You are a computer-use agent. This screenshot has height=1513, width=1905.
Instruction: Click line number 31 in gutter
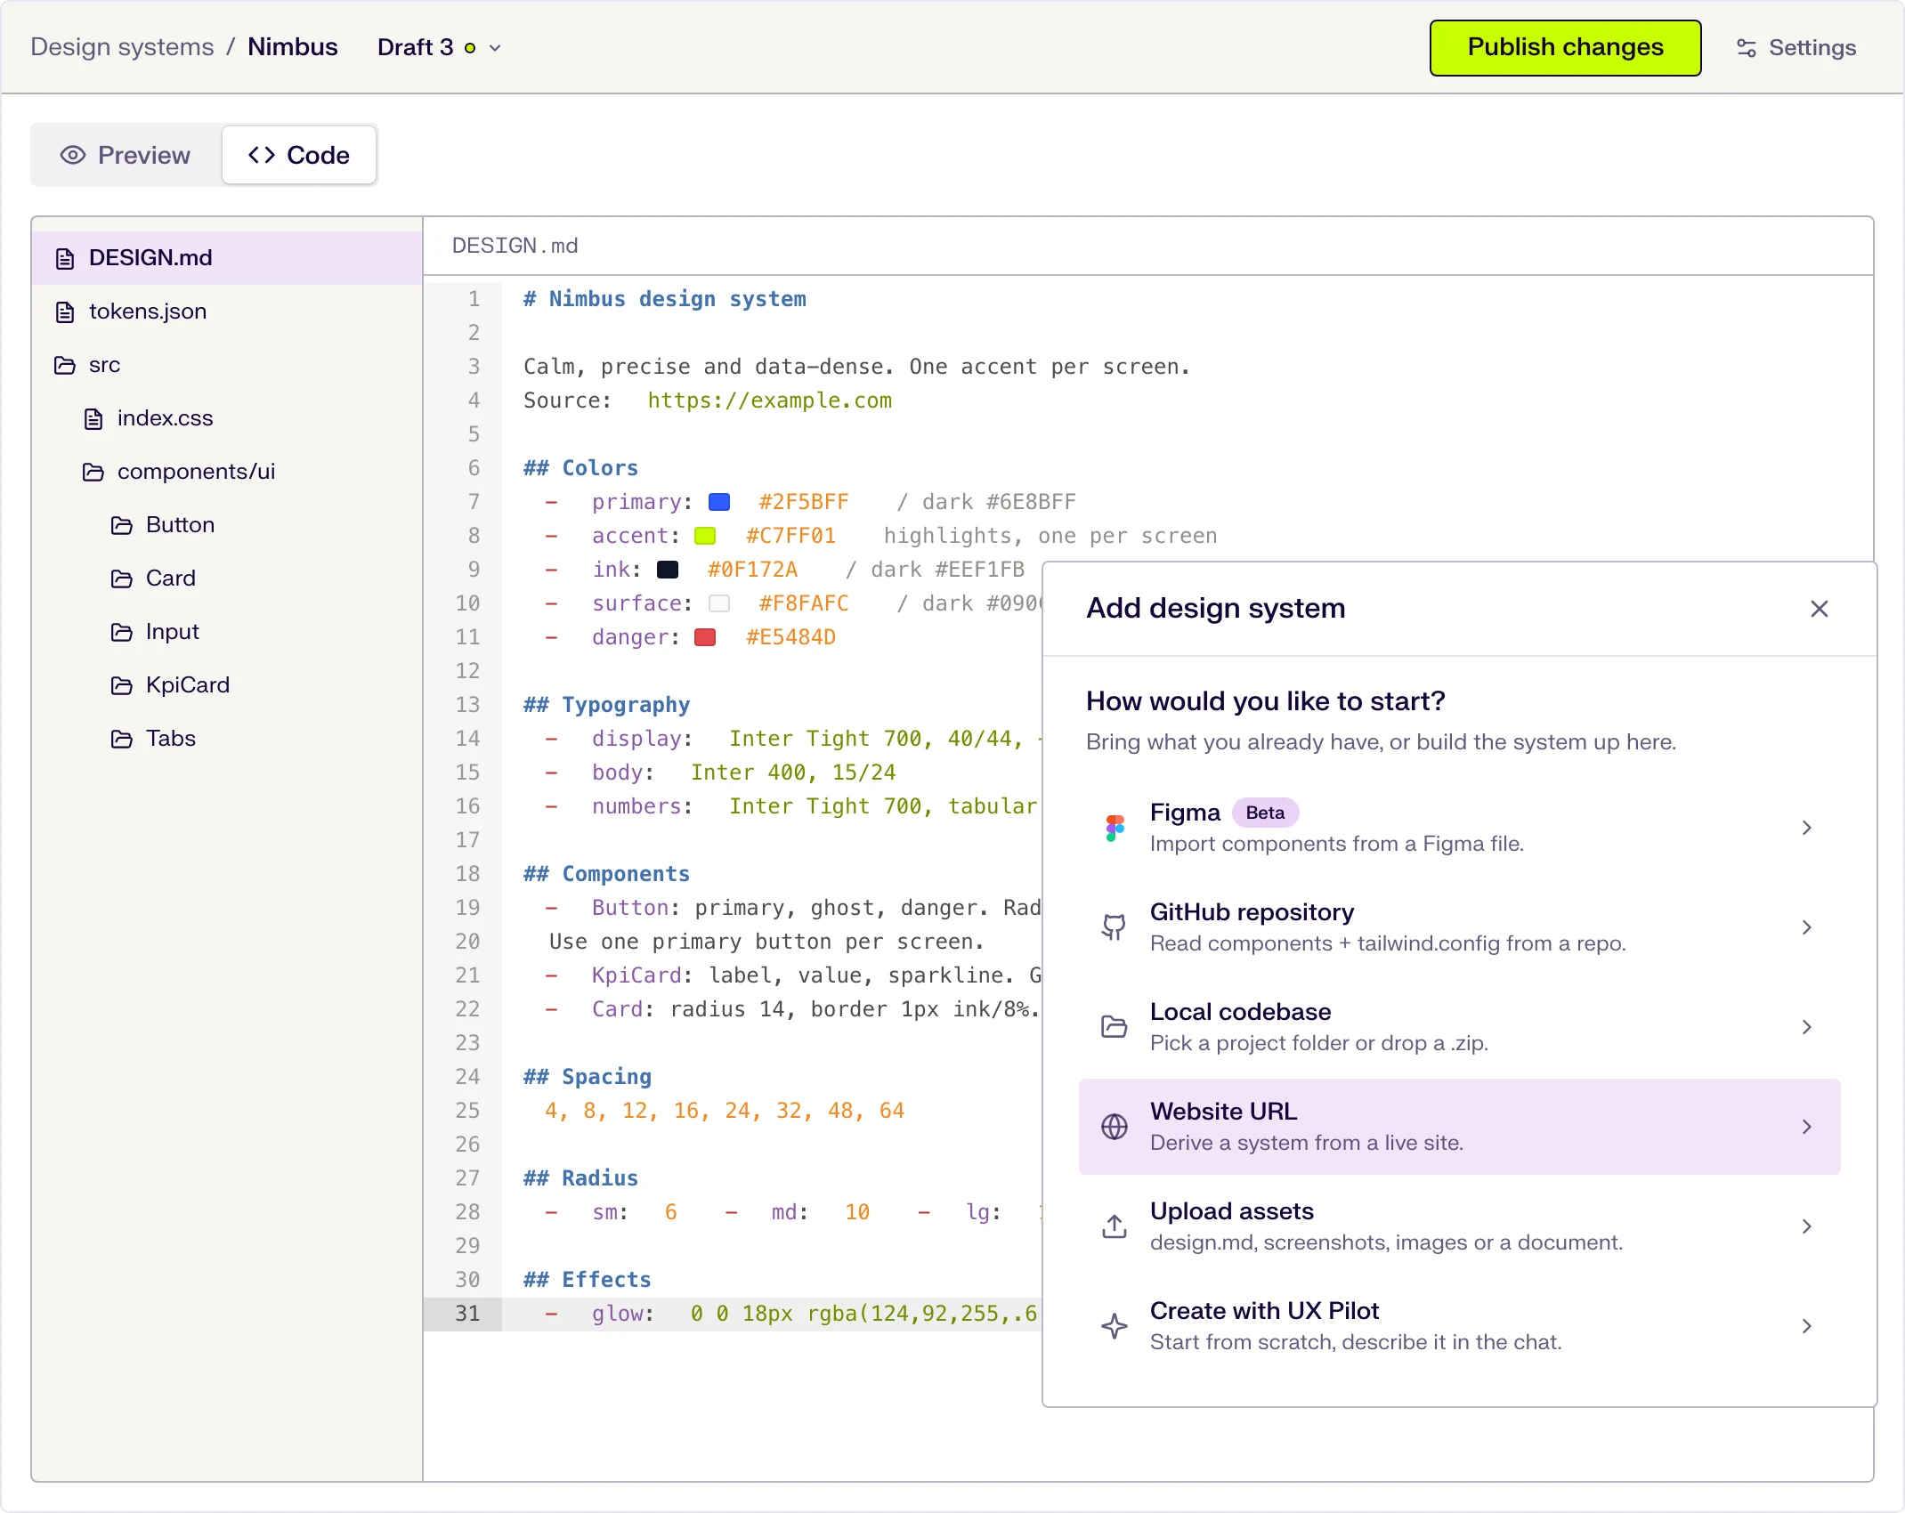click(x=467, y=1314)
